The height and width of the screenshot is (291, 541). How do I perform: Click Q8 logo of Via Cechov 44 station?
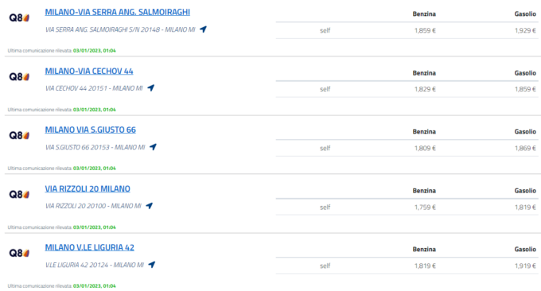(19, 76)
